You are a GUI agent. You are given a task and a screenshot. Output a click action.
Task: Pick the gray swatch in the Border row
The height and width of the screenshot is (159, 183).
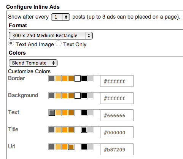[x=52, y=79]
